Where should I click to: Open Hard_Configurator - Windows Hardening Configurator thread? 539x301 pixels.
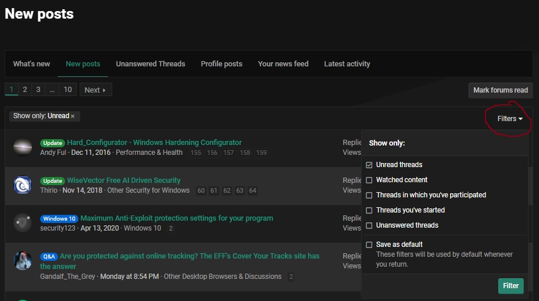[x=154, y=142]
